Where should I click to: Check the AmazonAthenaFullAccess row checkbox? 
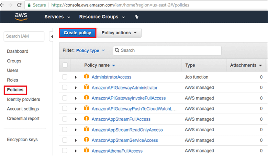click(x=65, y=151)
